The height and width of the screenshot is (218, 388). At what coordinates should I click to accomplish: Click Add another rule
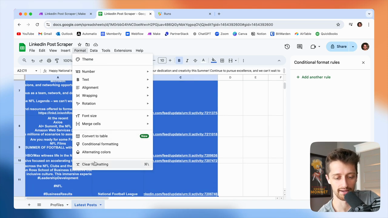coord(313,77)
